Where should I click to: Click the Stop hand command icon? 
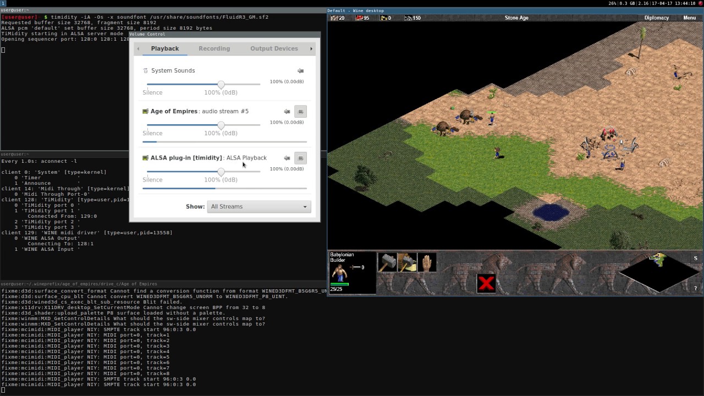coord(427,262)
